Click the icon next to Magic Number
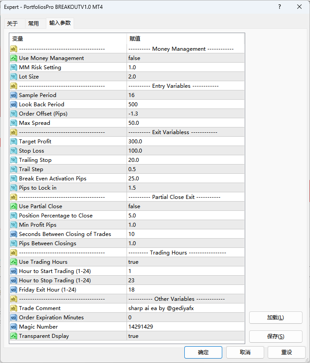This screenshot has height=363, width=310. (x=14, y=327)
